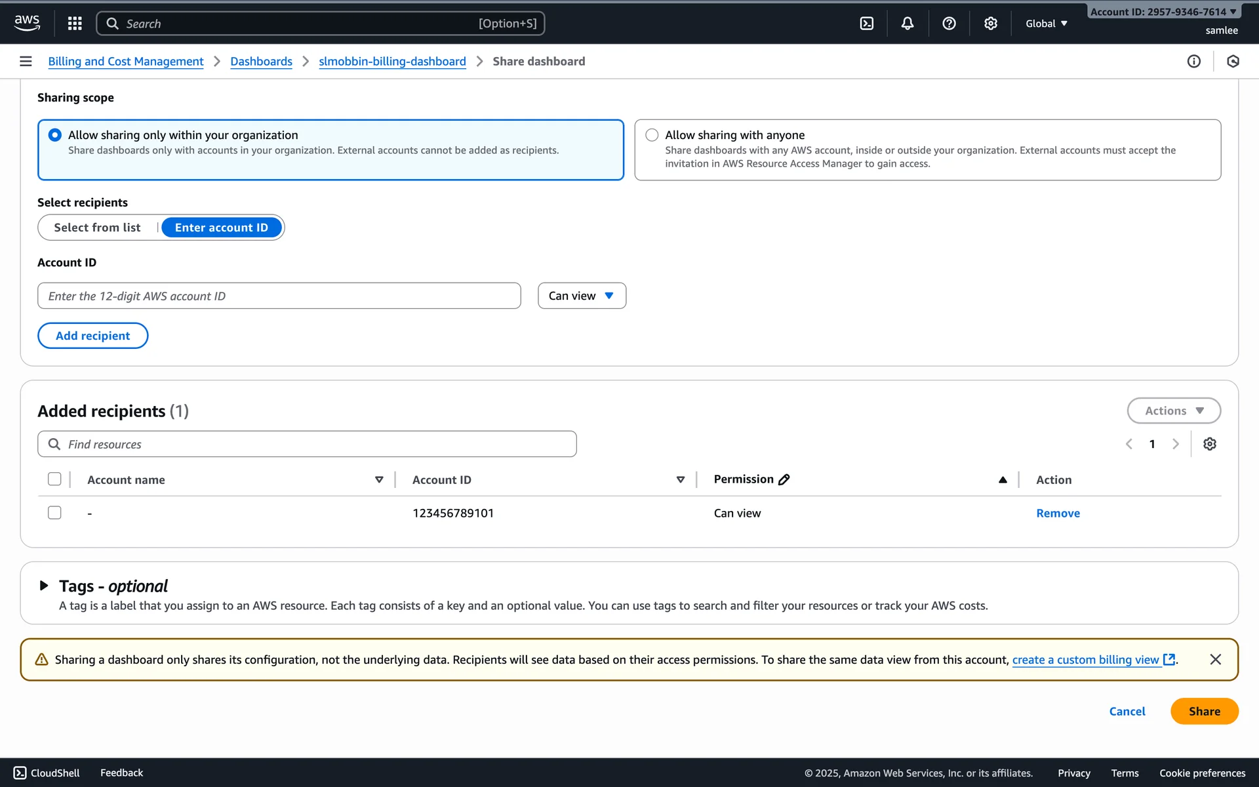Switch to Select from list tab
This screenshot has height=787, width=1259.
(x=97, y=228)
